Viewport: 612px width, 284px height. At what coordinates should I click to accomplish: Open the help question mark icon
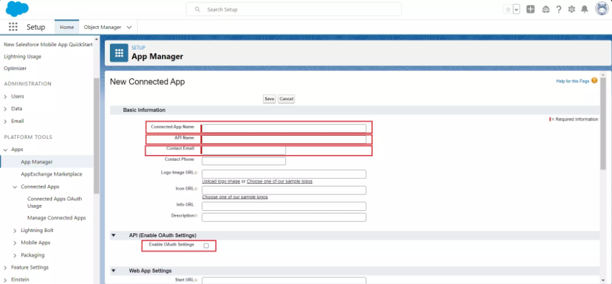point(559,9)
